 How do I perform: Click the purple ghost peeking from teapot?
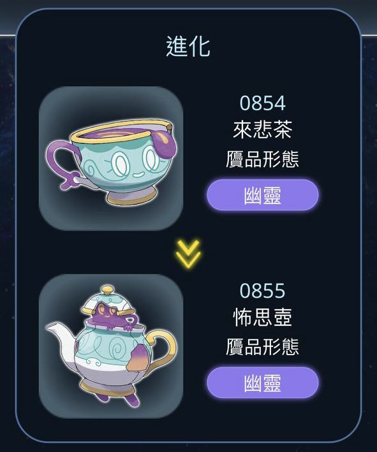[x=111, y=316]
